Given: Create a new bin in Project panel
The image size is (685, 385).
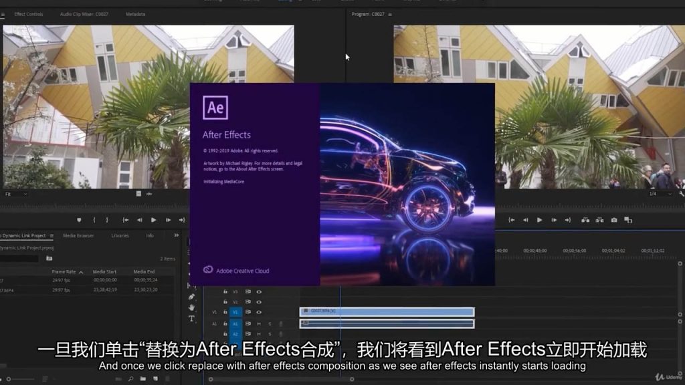Looking at the screenshot, I should click(143, 379).
